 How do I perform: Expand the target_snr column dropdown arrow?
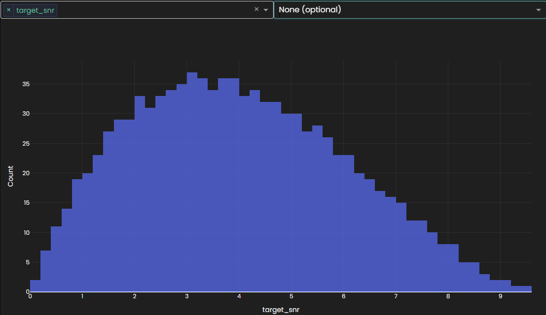pyautogui.click(x=266, y=10)
